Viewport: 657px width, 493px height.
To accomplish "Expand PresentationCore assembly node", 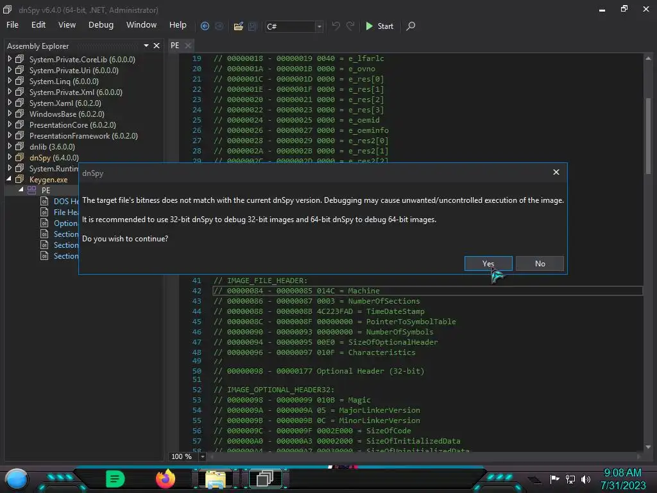I will coord(10,125).
